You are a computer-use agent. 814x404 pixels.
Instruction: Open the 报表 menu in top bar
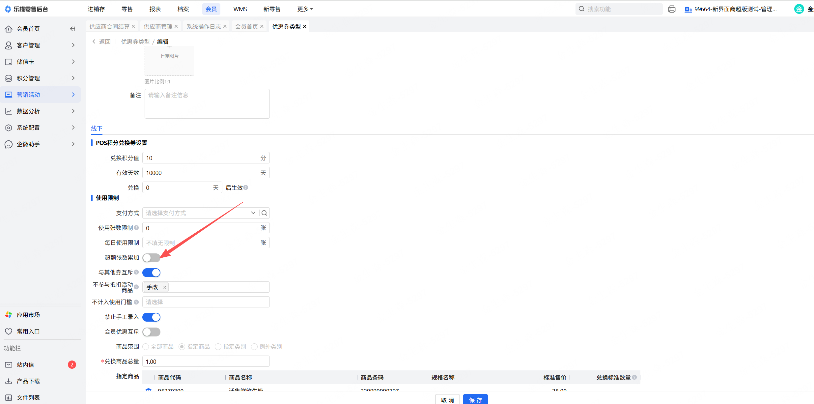155,9
